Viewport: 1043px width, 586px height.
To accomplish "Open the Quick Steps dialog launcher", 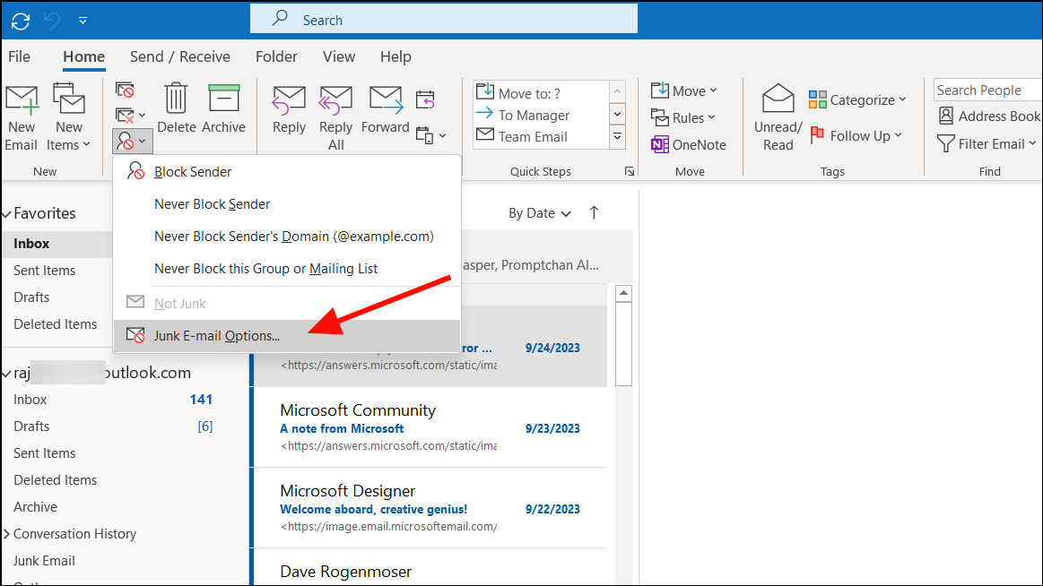I will (x=630, y=171).
